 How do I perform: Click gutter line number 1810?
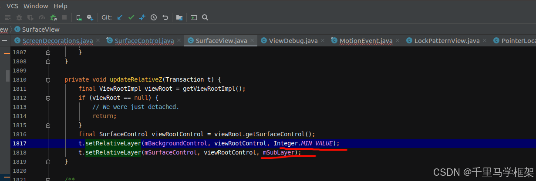point(20,79)
